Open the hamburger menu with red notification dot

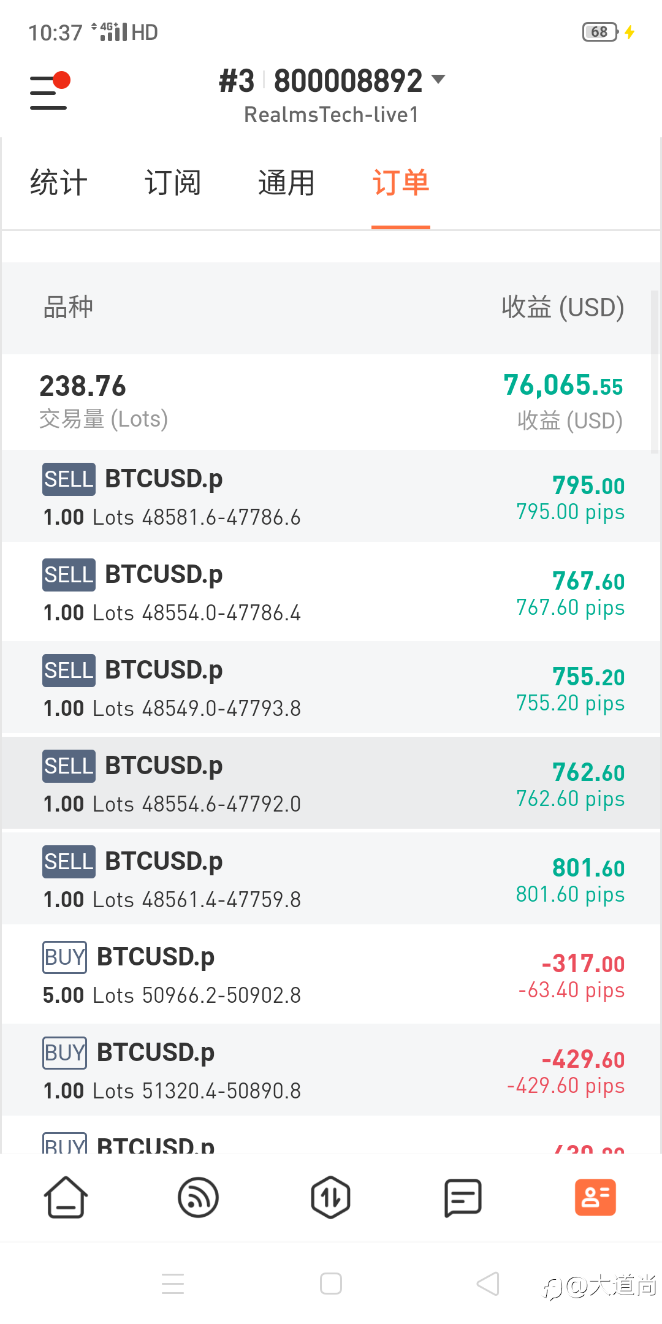pyautogui.click(x=50, y=91)
